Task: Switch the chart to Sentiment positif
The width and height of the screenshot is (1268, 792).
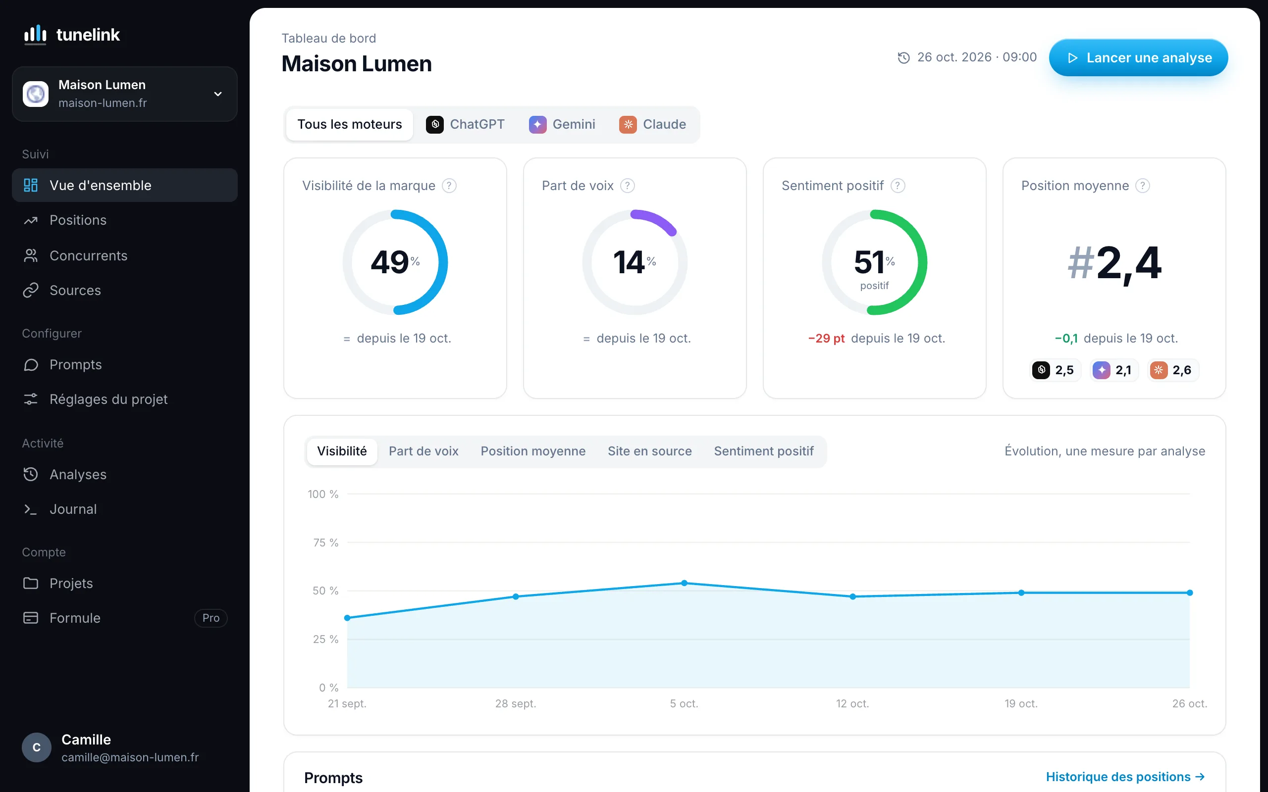Action: pos(763,451)
